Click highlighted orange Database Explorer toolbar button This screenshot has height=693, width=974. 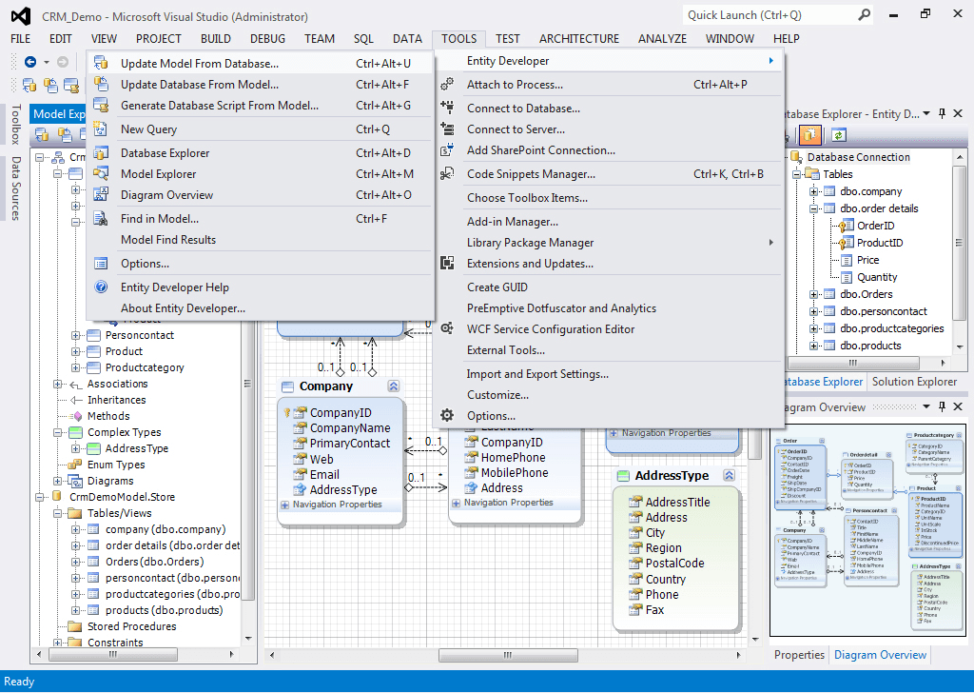[809, 135]
